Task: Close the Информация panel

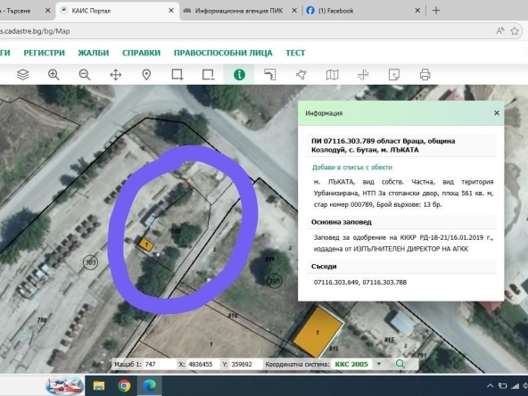Action: pos(497,113)
